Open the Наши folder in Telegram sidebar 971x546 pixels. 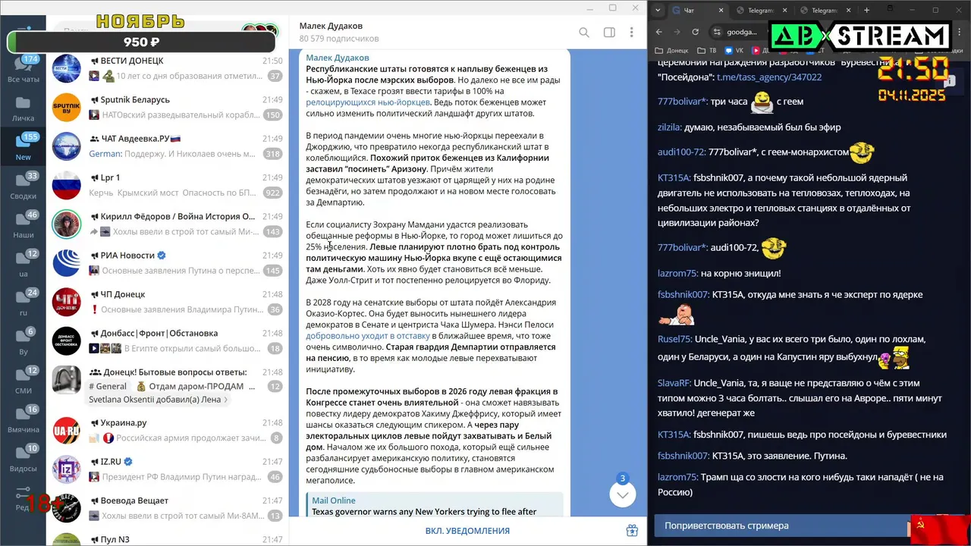click(23, 225)
